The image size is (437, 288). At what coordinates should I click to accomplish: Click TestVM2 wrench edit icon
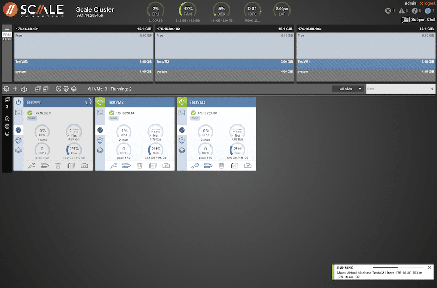[114, 166]
